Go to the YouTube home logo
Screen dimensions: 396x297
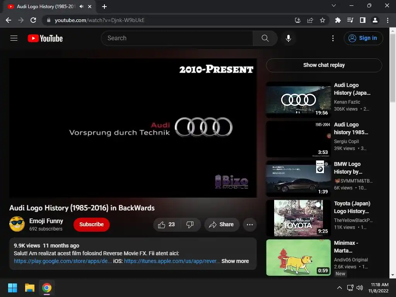coord(45,38)
